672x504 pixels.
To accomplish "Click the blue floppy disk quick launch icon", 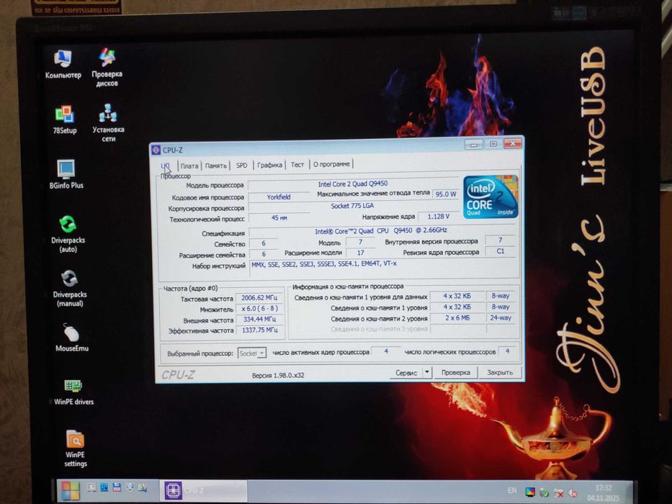I will pyautogui.click(x=117, y=487).
